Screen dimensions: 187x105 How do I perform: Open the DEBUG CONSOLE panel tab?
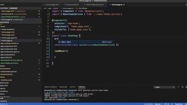point(51,87)
